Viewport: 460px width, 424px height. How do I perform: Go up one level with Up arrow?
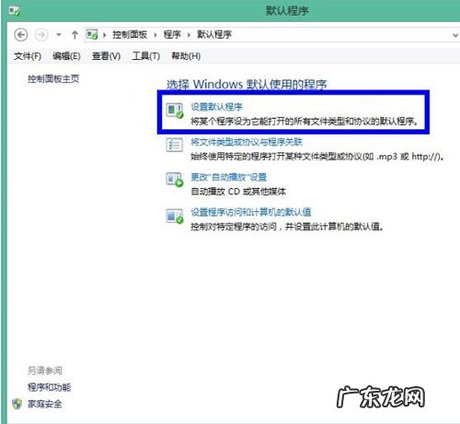(75, 35)
